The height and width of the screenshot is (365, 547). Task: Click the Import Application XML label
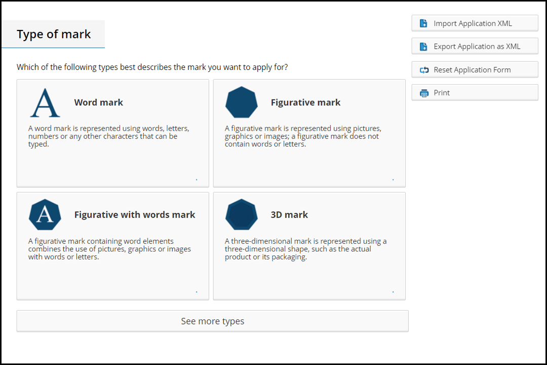pyautogui.click(x=473, y=23)
